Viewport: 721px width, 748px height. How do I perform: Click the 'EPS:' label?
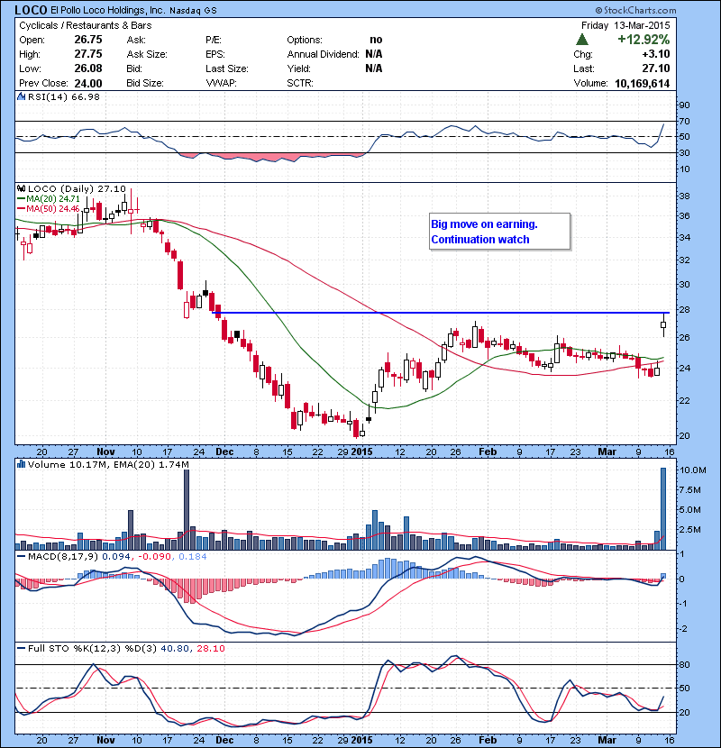[215, 54]
